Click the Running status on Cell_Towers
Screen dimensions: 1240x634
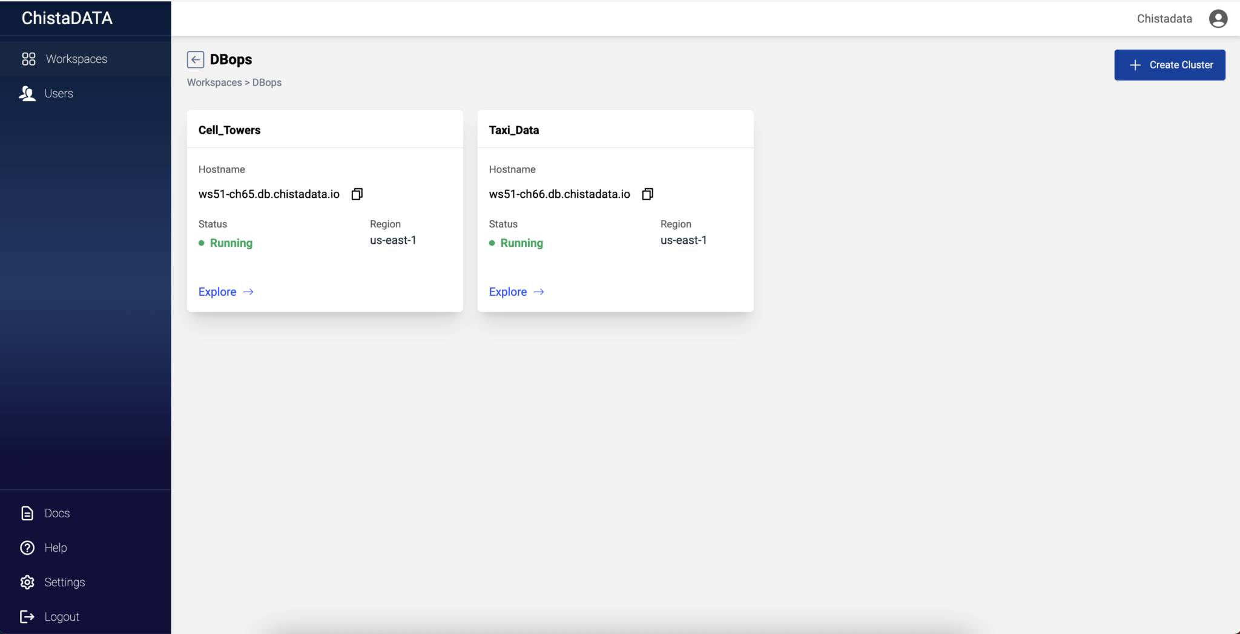click(x=231, y=243)
